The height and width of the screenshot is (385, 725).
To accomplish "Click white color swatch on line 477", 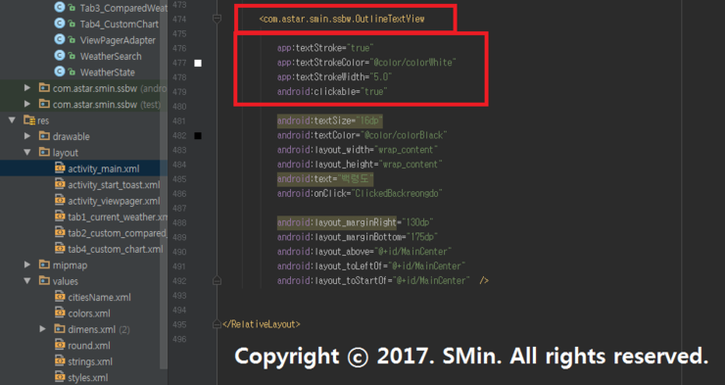I will 198,63.
